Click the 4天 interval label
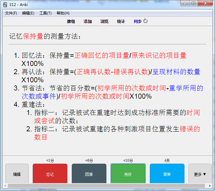Image resolution: width=215 pixels, height=191 pixels. coord(167,161)
